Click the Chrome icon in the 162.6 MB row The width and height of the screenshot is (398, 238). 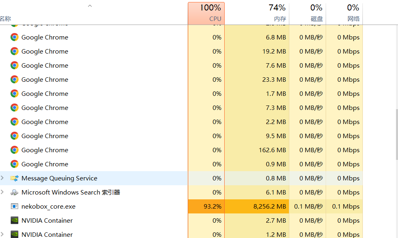(15, 150)
